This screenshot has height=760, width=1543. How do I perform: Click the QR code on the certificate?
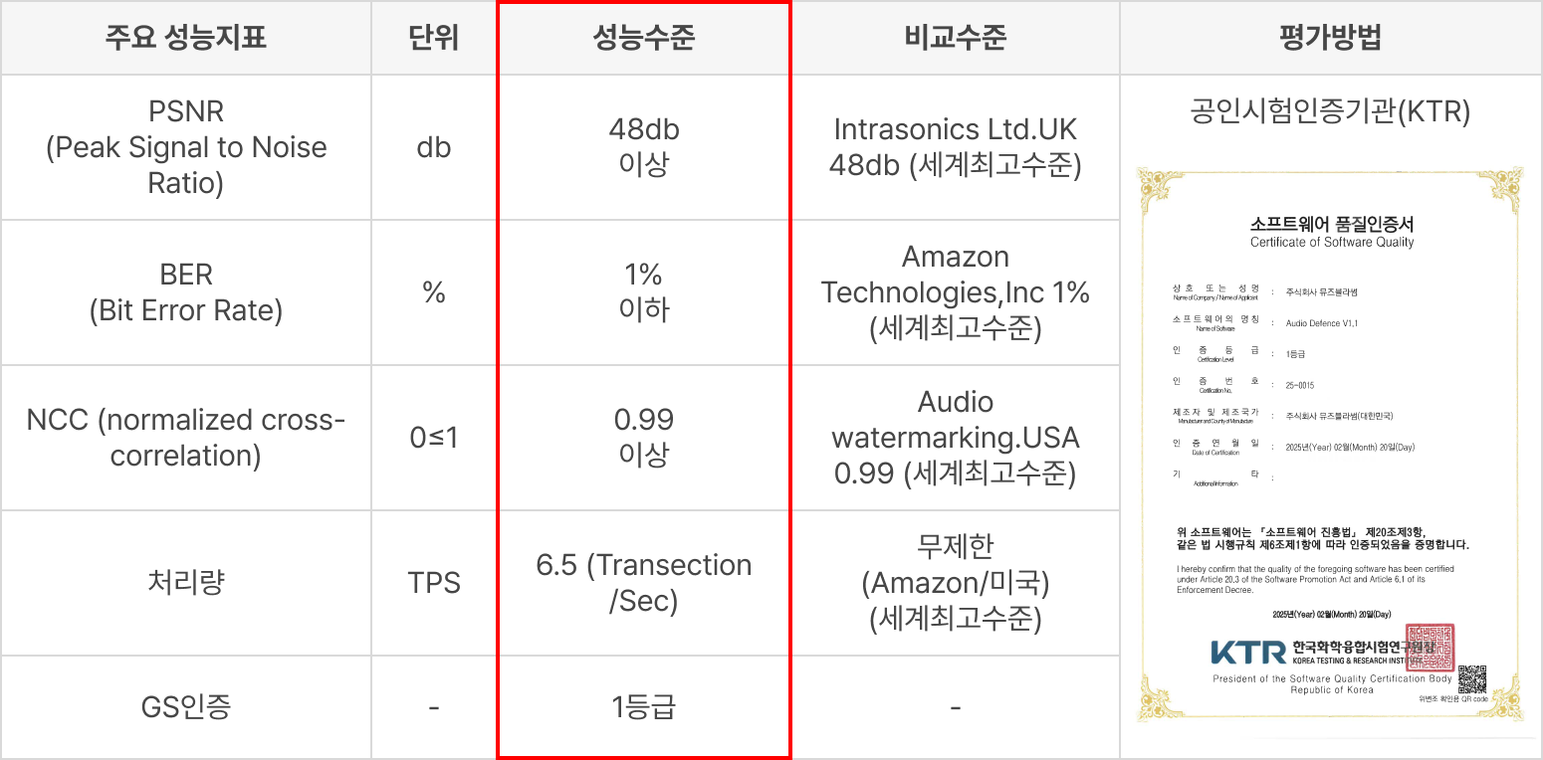point(1471,678)
